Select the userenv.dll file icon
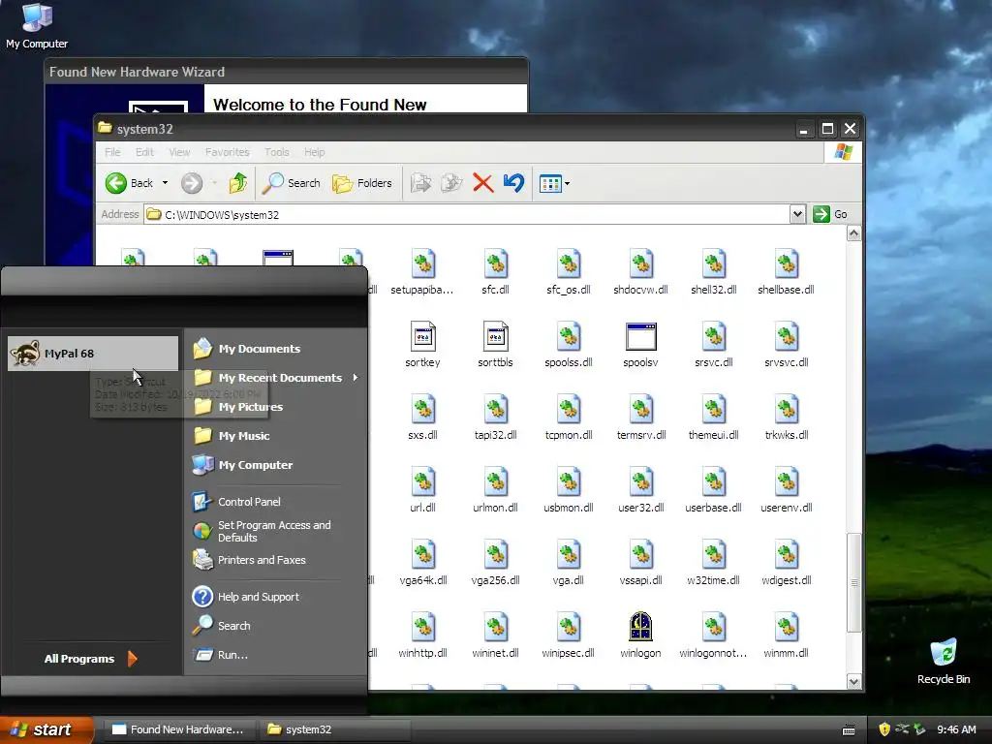 coord(787,482)
